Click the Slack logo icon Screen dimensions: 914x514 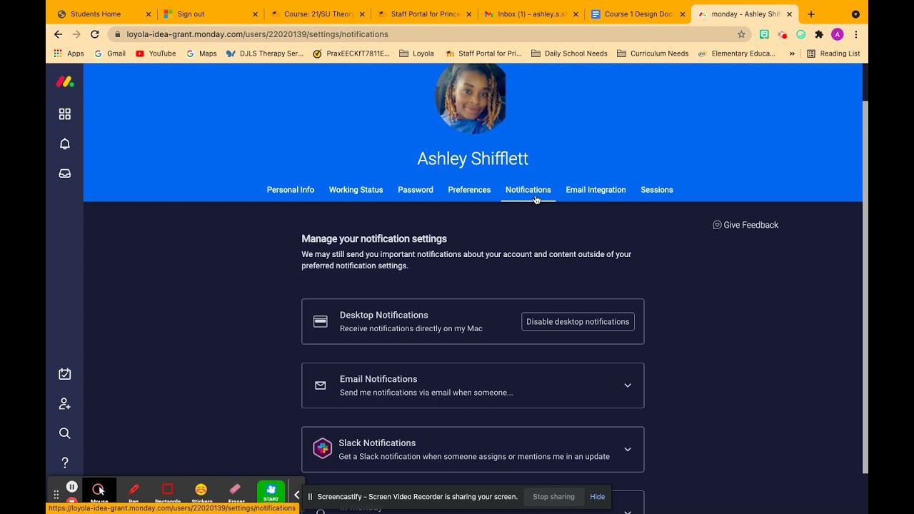(323, 449)
